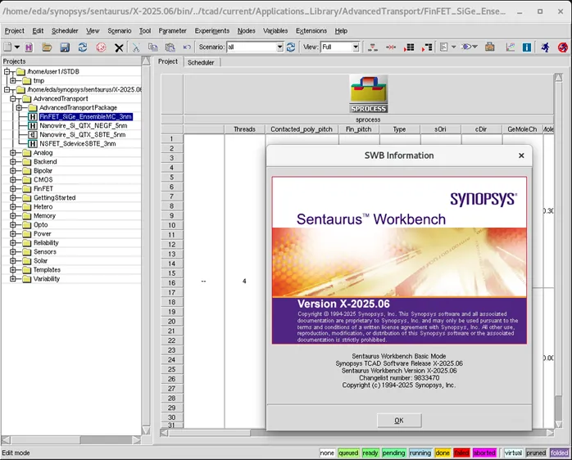Open the Variables menu
The height and width of the screenshot is (460, 572).
click(275, 31)
